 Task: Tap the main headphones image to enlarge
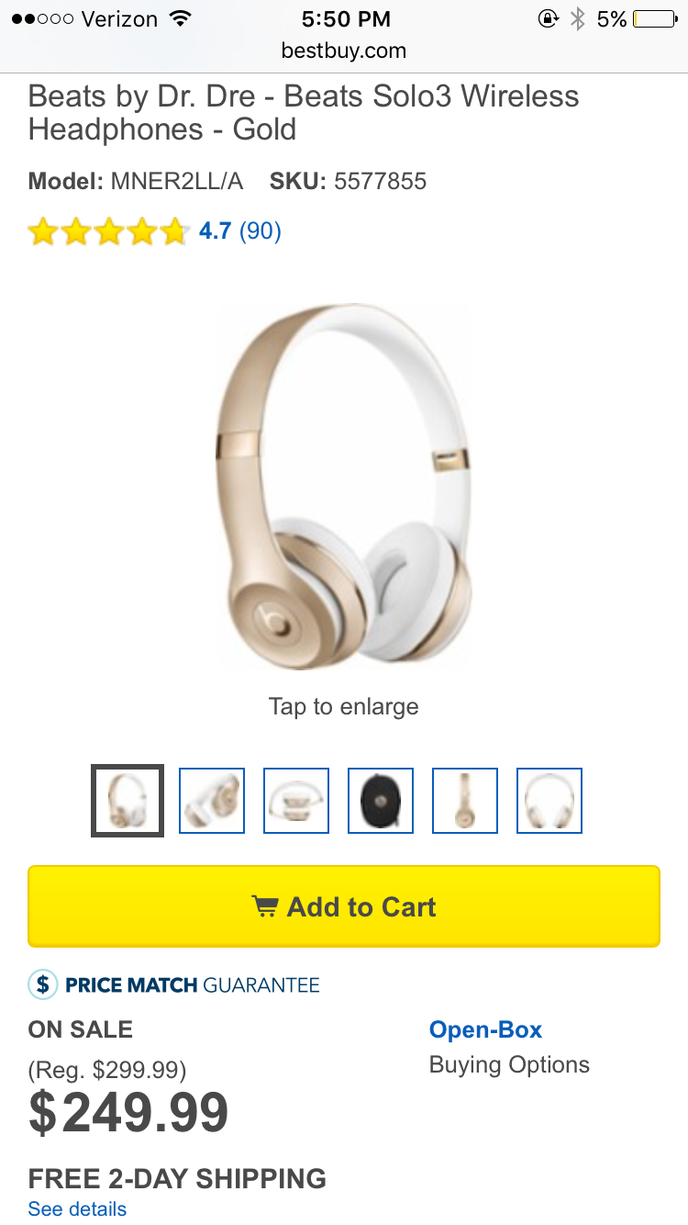coord(344,487)
